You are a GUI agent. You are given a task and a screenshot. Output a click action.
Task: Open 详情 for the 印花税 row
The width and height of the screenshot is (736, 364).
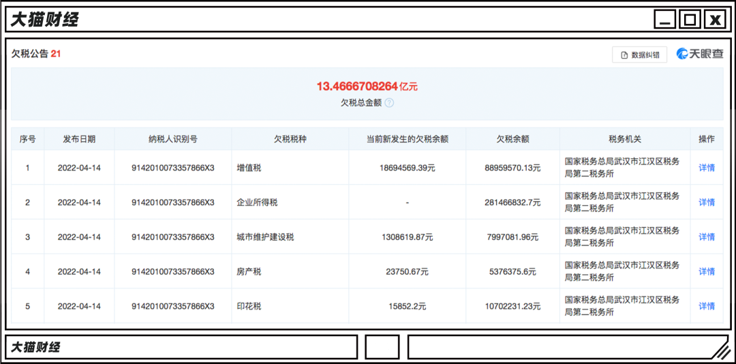click(x=707, y=306)
